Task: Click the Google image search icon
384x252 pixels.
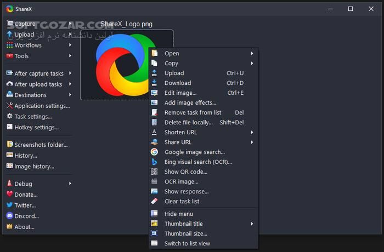Action: 154,152
